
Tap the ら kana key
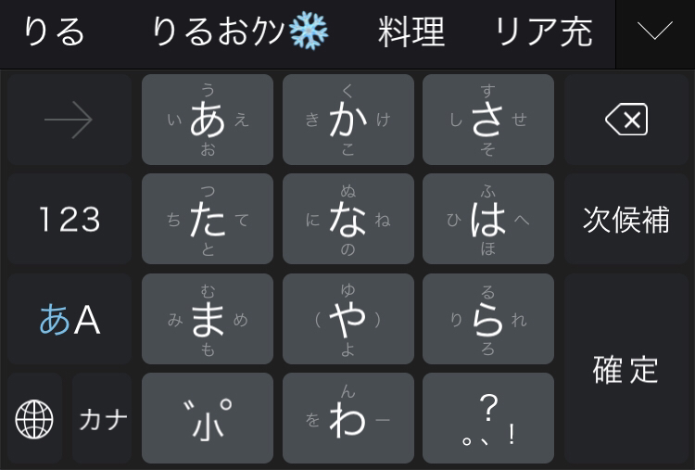[488, 319]
